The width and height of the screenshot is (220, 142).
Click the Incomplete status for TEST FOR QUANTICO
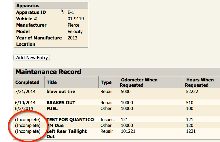pos(28,119)
